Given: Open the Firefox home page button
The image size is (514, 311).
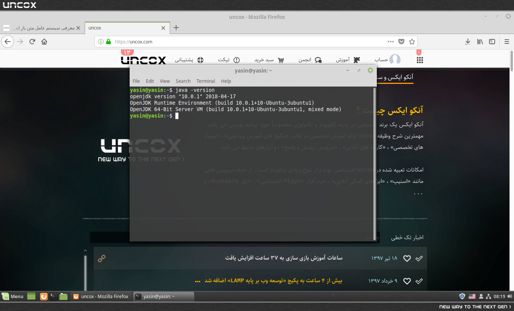Looking at the screenshot, I should click(44, 42).
